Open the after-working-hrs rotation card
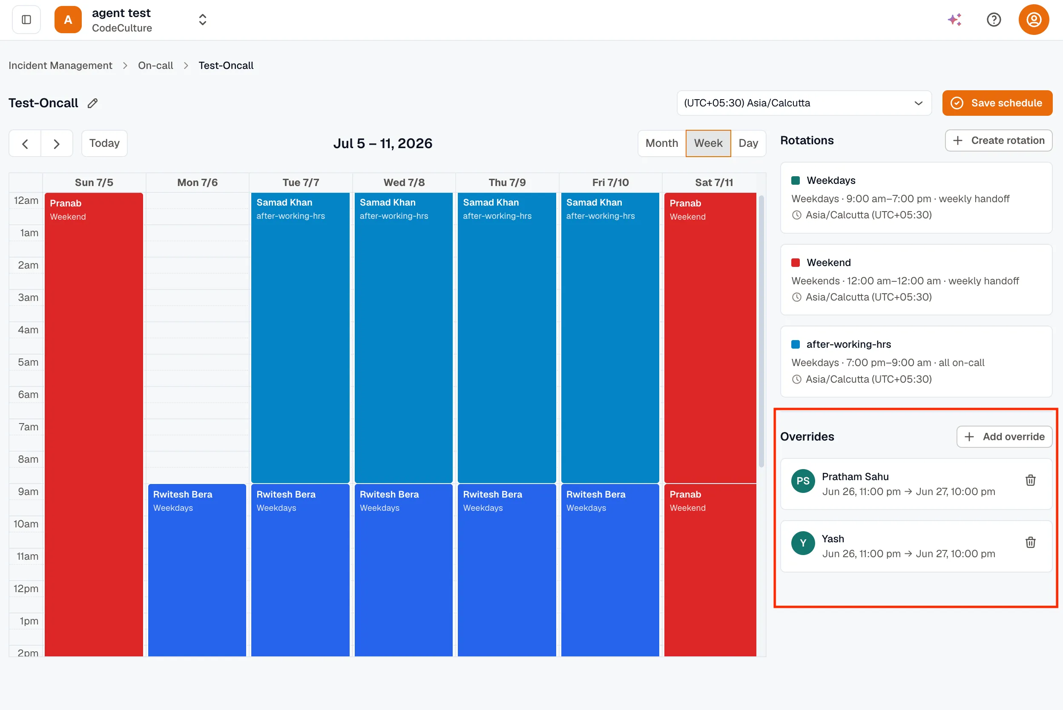 [916, 362]
